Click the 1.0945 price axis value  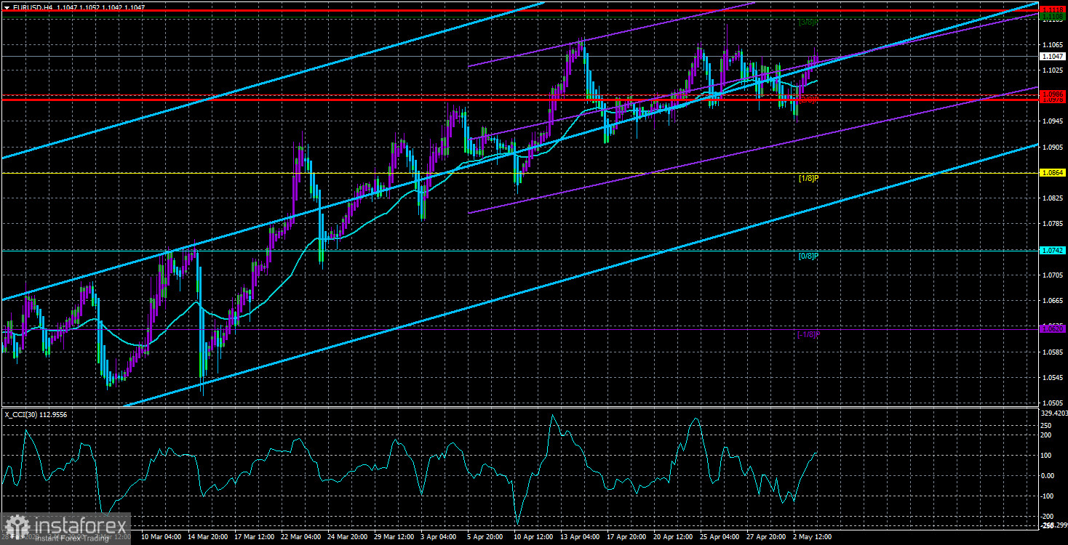pyautogui.click(x=1052, y=121)
